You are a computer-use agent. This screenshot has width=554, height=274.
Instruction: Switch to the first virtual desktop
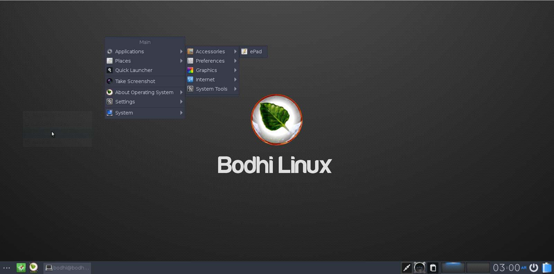point(453,268)
